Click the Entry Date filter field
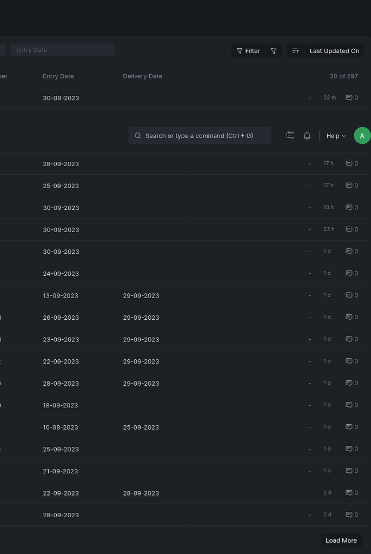The height and width of the screenshot is (554, 371). coord(62,50)
